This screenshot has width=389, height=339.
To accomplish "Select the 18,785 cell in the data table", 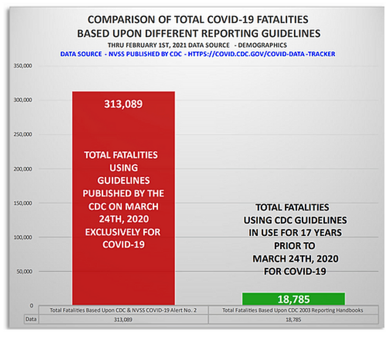I will 293,319.
